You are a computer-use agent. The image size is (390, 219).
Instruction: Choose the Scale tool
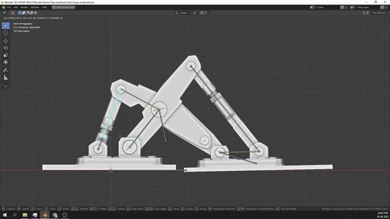click(x=5, y=55)
